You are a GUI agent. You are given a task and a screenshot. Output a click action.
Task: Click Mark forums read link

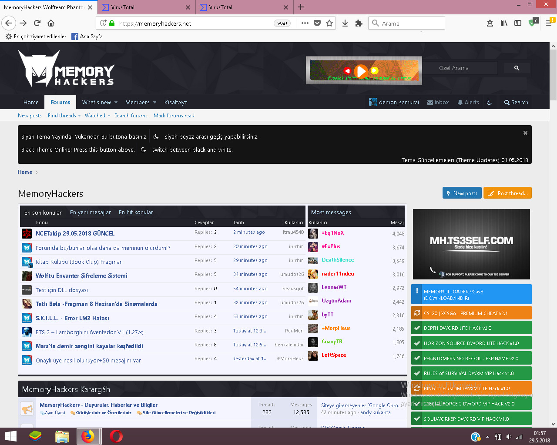(174, 116)
